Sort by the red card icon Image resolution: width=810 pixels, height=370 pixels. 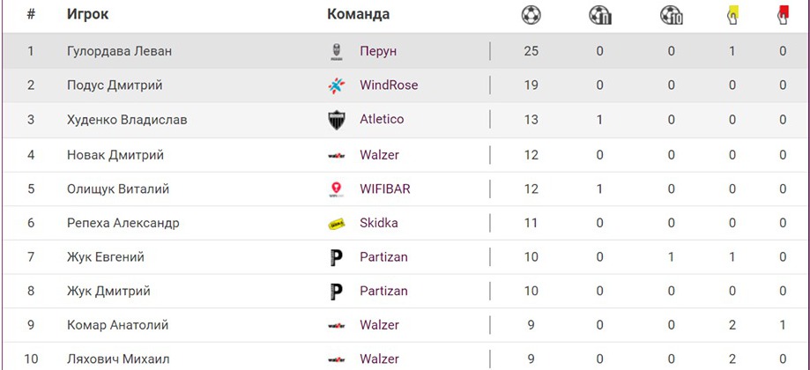pos(782,14)
